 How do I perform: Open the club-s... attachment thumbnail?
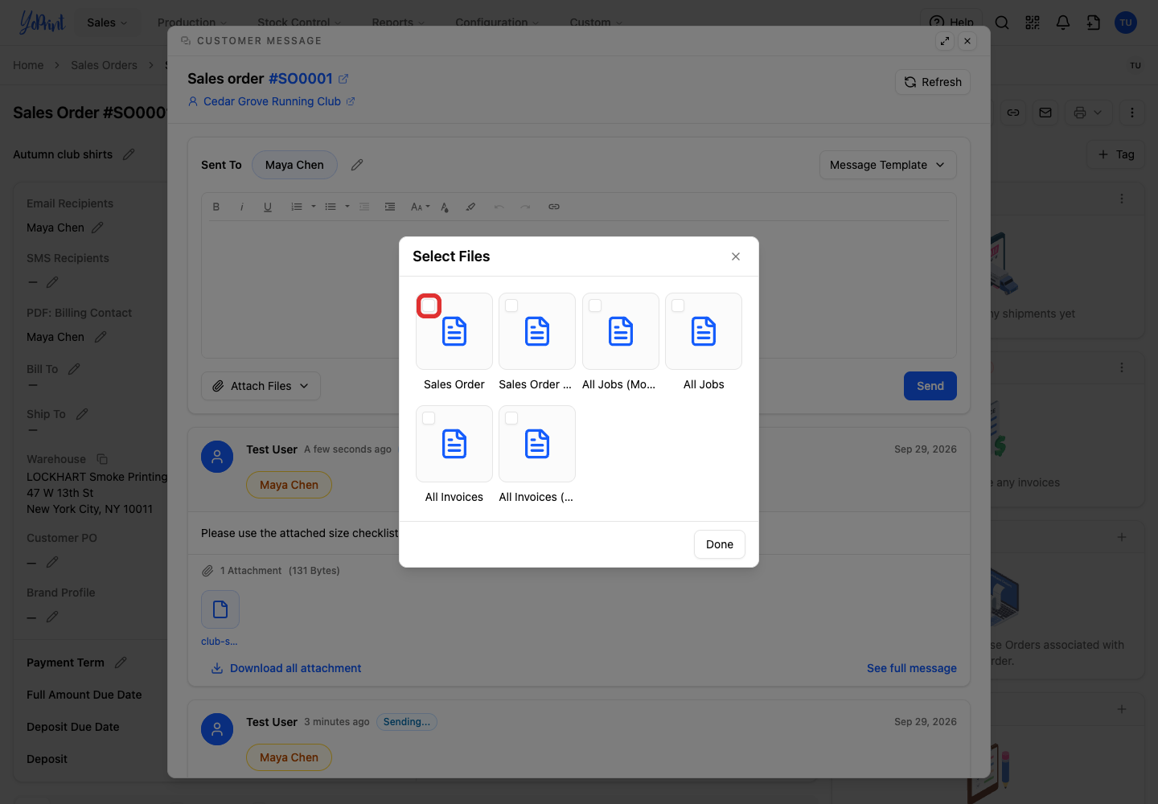pyautogui.click(x=220, y=609)
